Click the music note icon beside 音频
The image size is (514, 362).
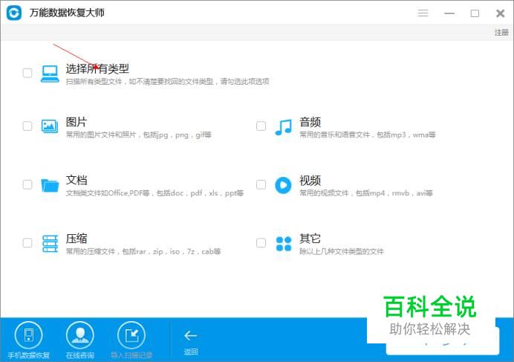[x=283, y=127]
